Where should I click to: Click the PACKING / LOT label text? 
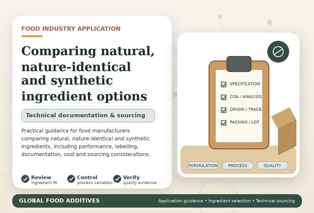pyautogui.click(x=245, y=122)
